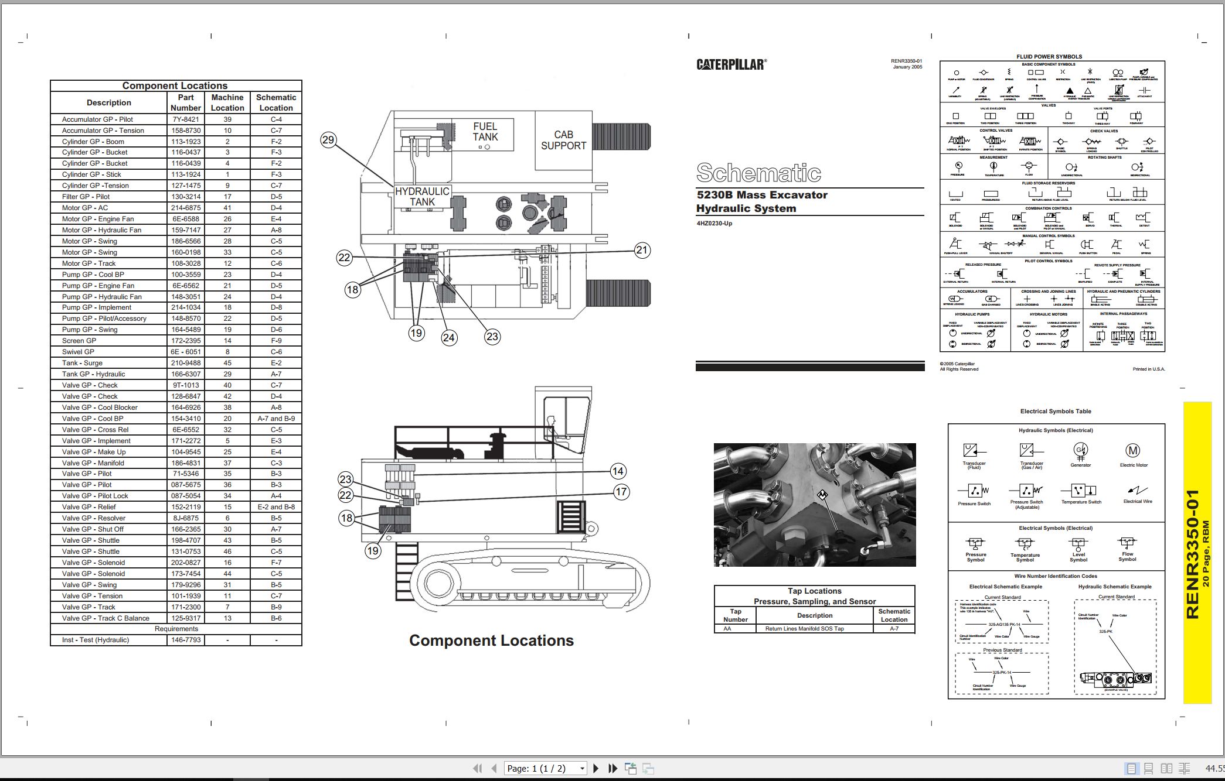Select continuous page layout view
Screen dimensions: 1225x781
1149,768
